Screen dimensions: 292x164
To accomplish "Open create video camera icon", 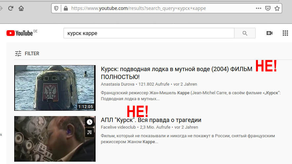I will [270, 33].
